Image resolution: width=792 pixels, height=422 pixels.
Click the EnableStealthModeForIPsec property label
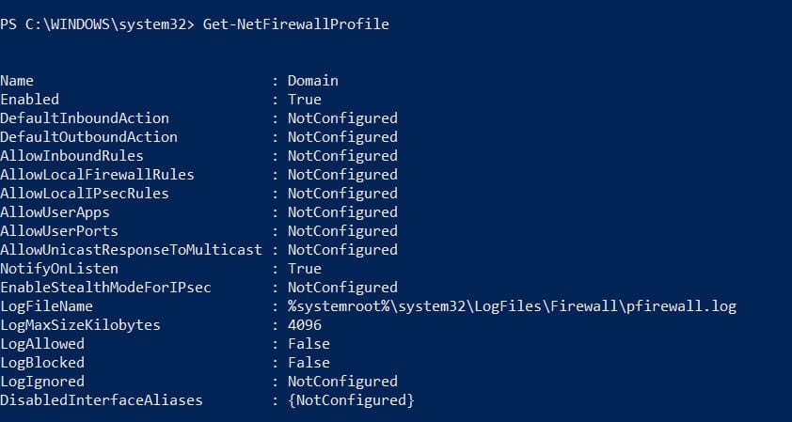coord(104,288)
